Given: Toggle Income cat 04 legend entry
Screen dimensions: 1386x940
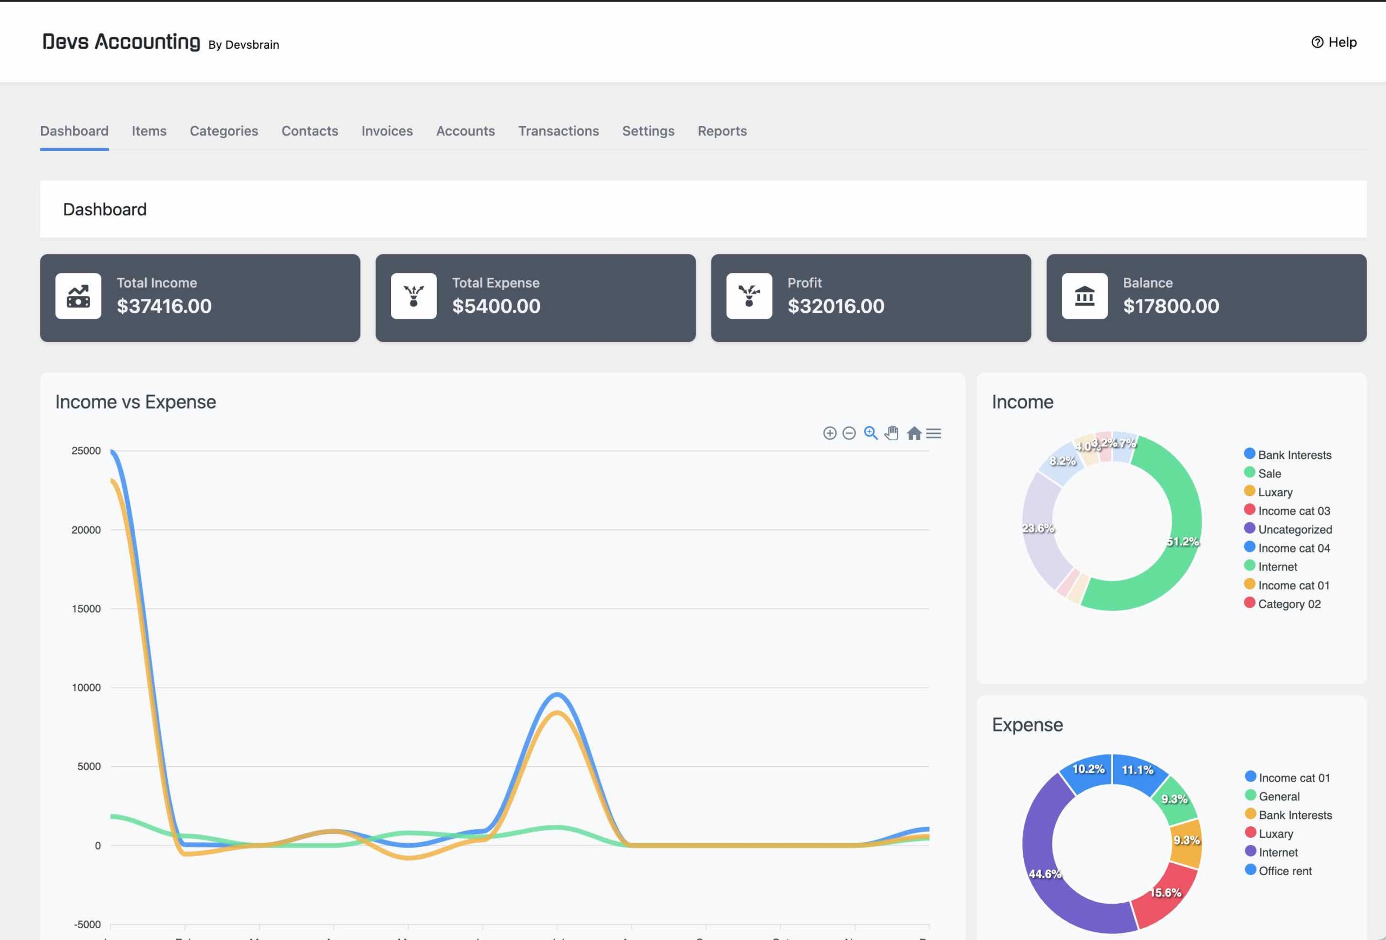Looking at the screenshot, I should point(1287,548).
